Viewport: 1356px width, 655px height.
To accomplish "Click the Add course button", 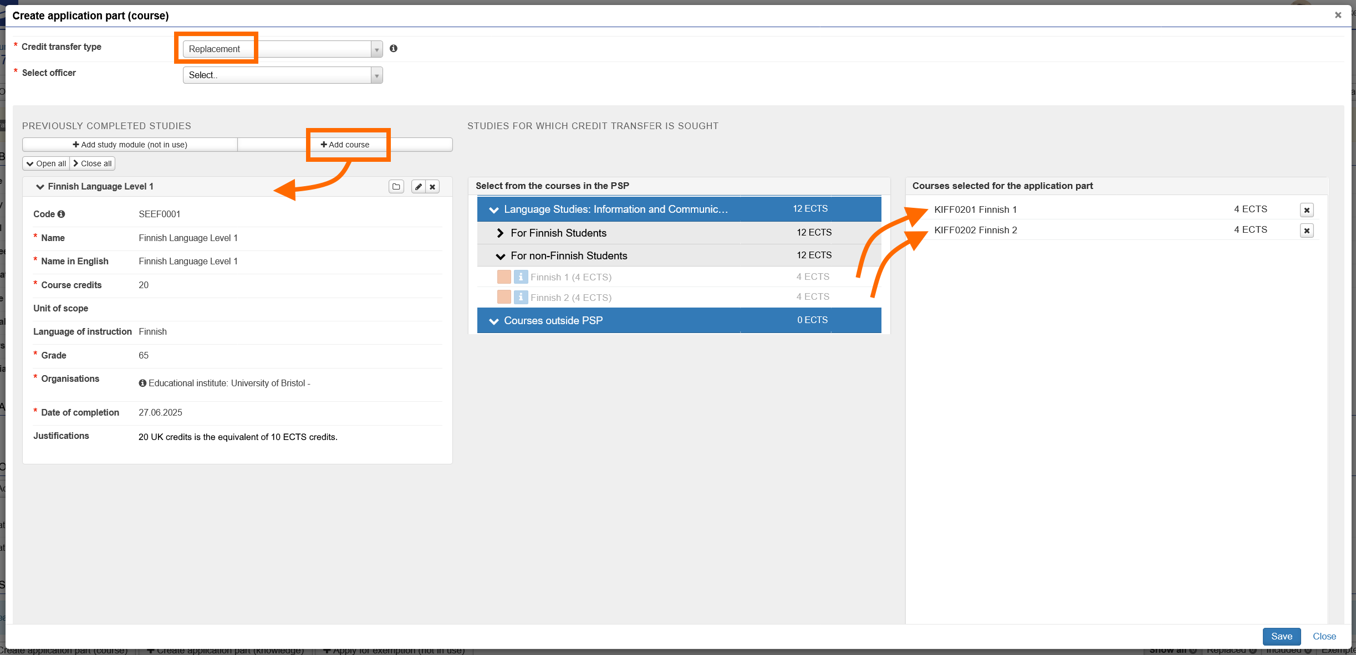I will click(x=345, y=145).
